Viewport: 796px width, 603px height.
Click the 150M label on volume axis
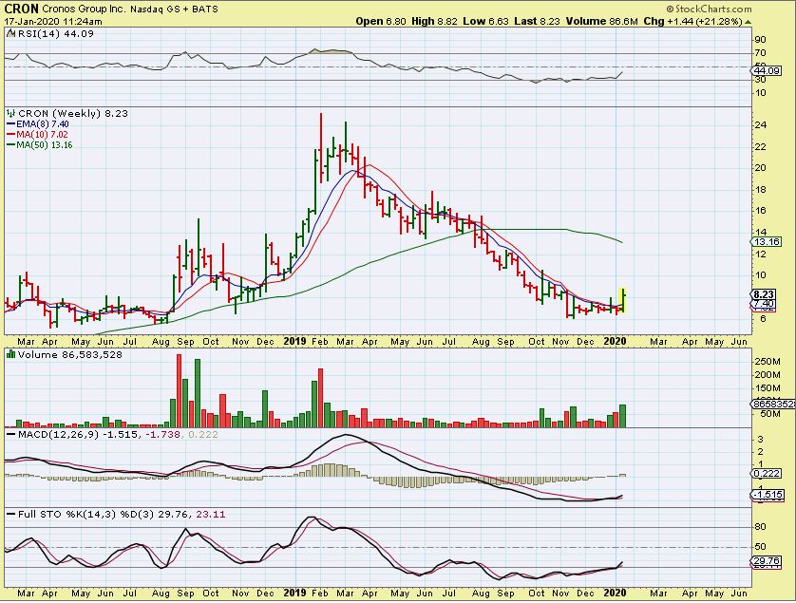(x=768, y=388)
